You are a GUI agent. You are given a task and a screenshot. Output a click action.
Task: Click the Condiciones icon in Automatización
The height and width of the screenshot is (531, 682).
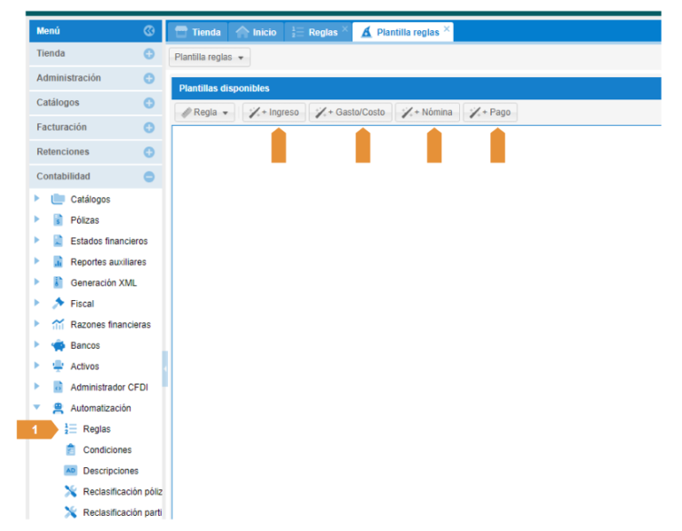click(71, 450)
